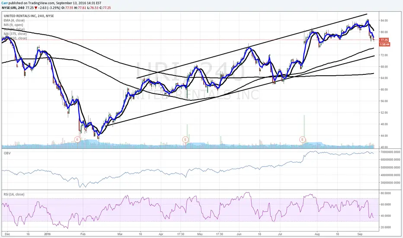The height and width of the screenshot is (238, 403).
Task: Click the bar countdown tag '1:58:44'
Action: pos(384,45)
